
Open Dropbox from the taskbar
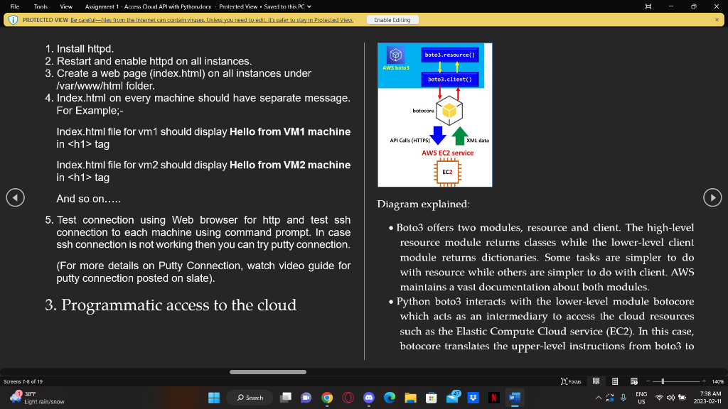(472, 398)
